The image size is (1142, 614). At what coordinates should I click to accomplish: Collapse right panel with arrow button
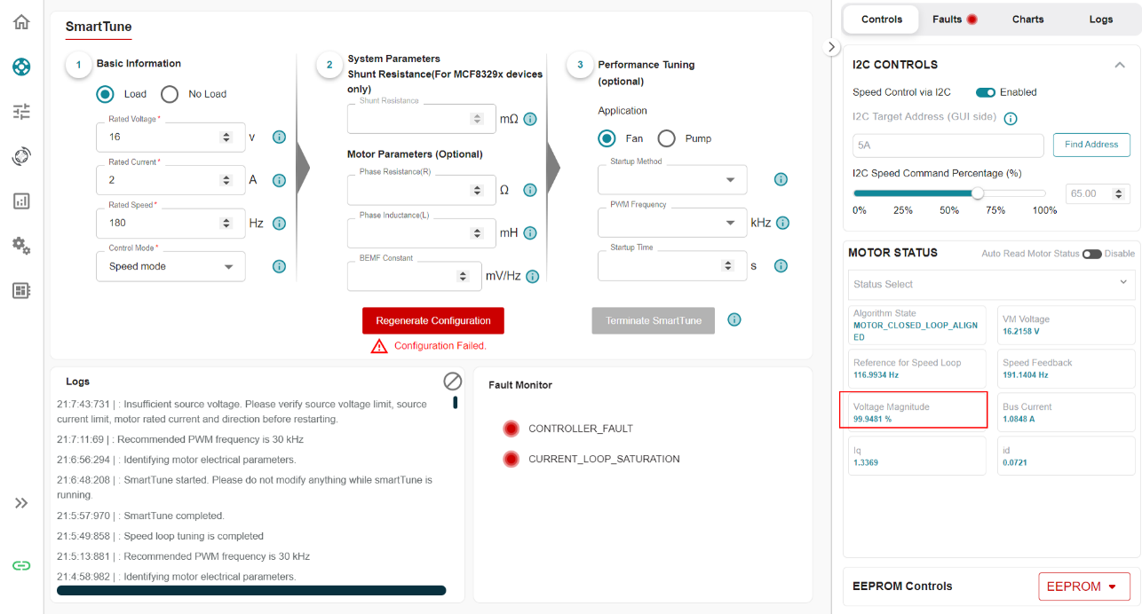coord(831,46)
